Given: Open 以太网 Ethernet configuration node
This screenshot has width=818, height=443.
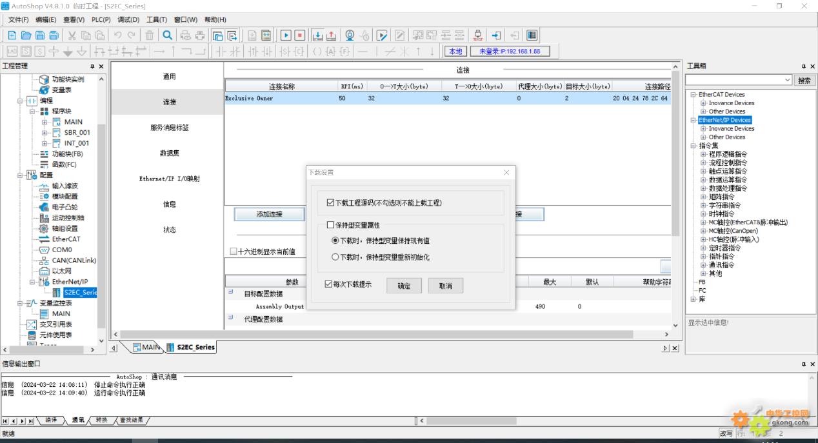Looking at the screenshot, I should point(61,271).
